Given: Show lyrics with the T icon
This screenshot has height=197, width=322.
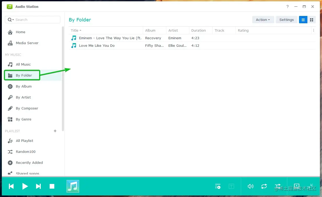Looking at the screenshot, I should point(231,186).
